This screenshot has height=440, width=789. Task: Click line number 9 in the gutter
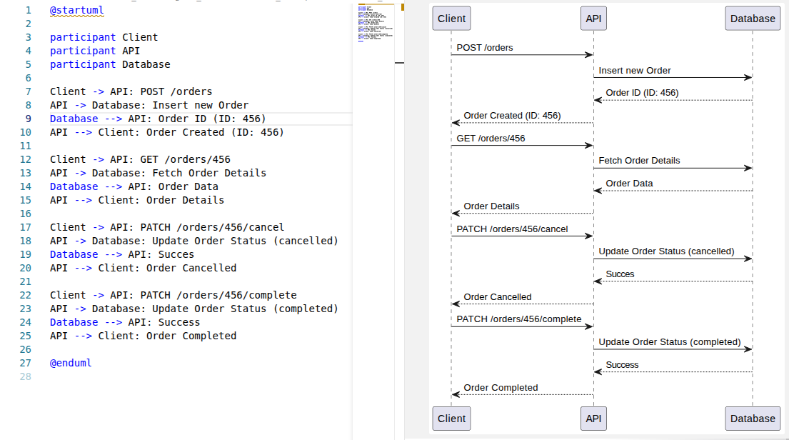click(x=27, y=119)
